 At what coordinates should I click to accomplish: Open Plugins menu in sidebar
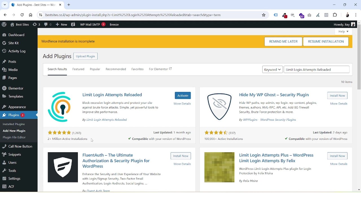pyautogui.click(x=19, y=115)
